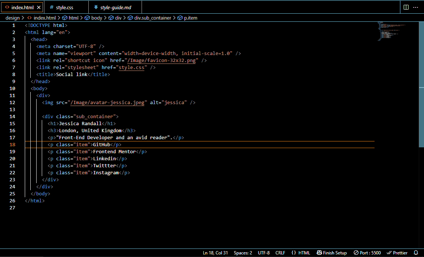Click the circle-slash icon beside Port
This screenshot has width=424, height=257.
coord(356,253)
